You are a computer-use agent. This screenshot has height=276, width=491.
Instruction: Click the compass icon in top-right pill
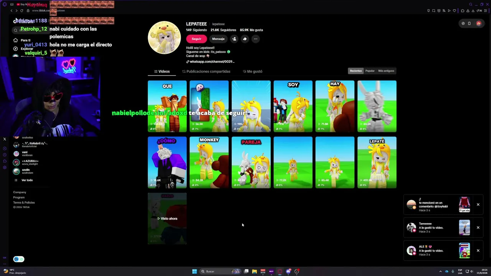pyautogui.click(x=463, y=23)
